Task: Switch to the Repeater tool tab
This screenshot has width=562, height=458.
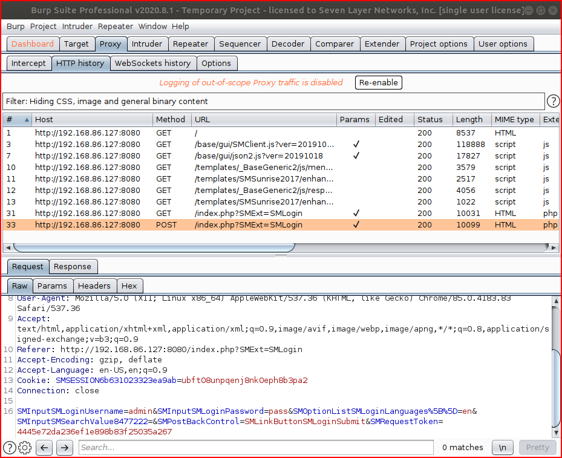Action: point(191,44)
